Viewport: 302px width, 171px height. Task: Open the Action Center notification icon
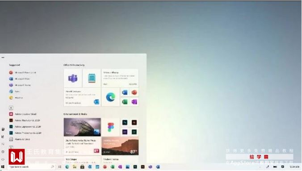pyautogui.click(x=282, y=167)
